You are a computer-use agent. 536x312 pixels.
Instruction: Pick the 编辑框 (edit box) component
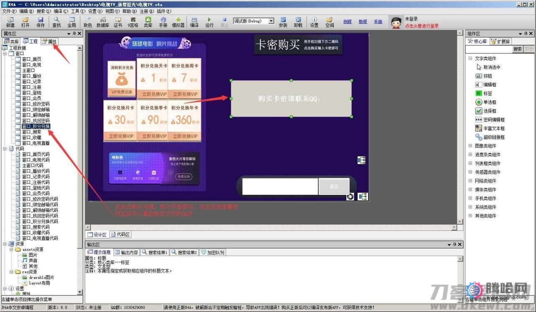486,85
